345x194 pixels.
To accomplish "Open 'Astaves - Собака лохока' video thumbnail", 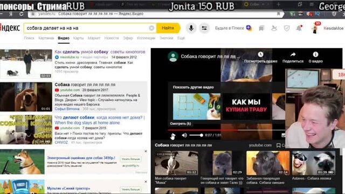I will (x=314, y=163).
